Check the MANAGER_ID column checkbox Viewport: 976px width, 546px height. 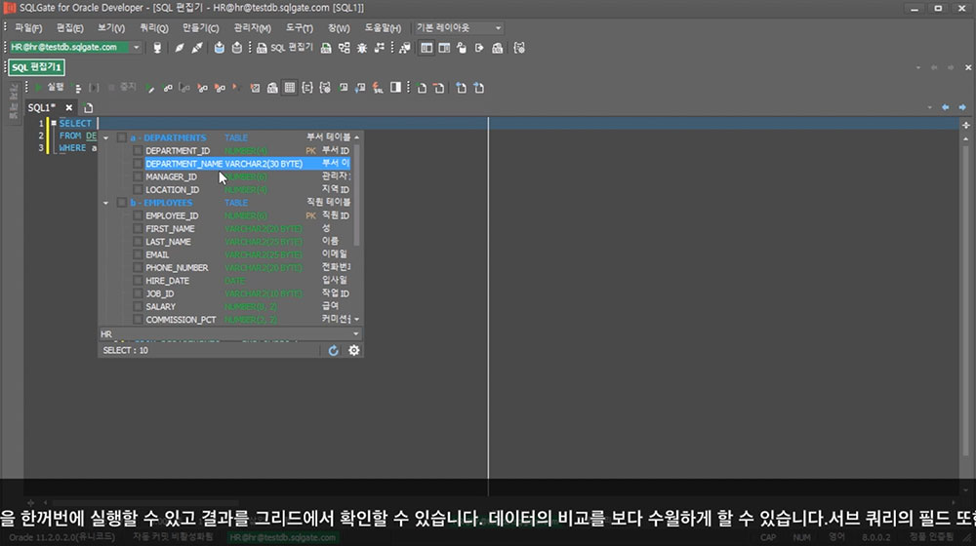coord(138,176)
